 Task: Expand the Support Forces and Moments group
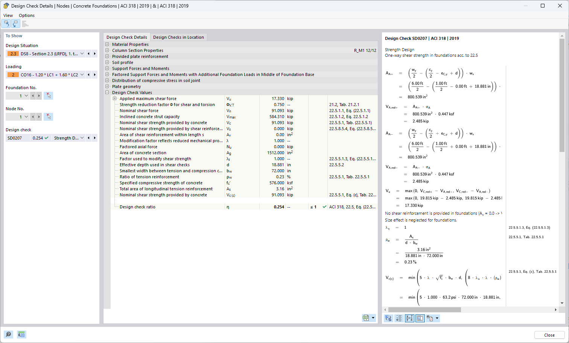pos(107,68)
